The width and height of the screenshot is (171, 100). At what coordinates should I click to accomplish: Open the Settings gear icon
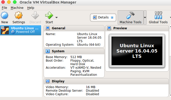19,15
